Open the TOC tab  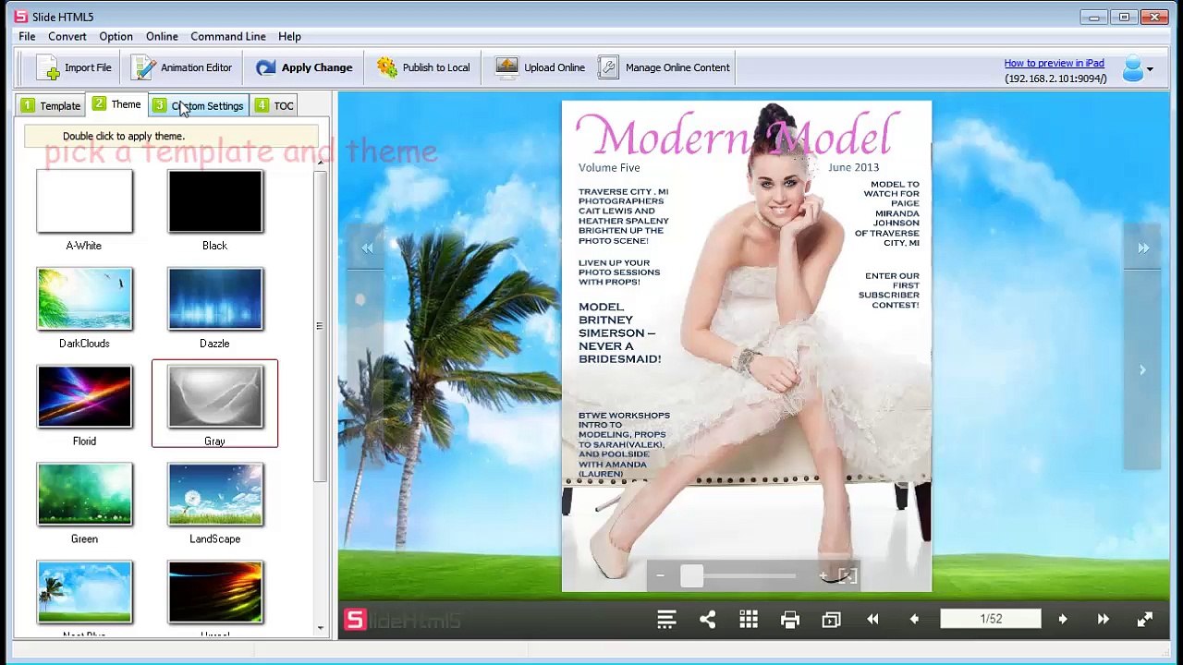tap(275, 105)
